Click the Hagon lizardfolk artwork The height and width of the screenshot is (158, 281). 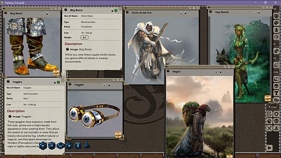(x=200, y=117)
